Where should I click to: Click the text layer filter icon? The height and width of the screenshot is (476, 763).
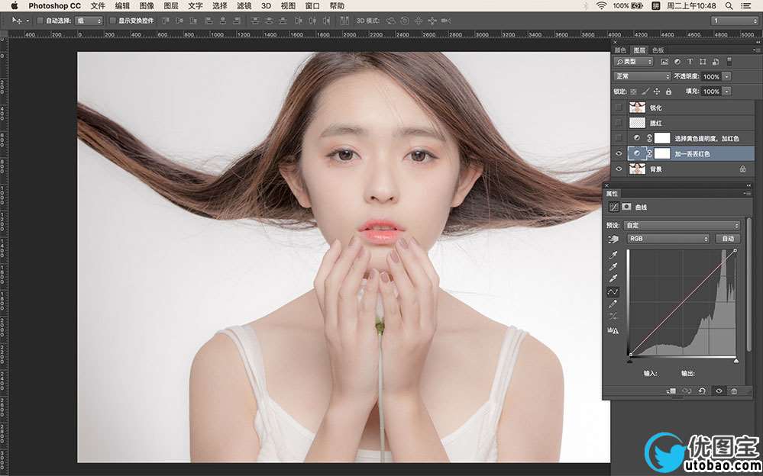(x=690, y=62)
